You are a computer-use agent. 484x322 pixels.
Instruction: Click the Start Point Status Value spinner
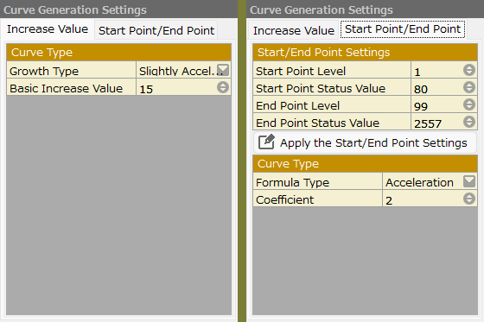pyautogui.click(x=468, y=87)
